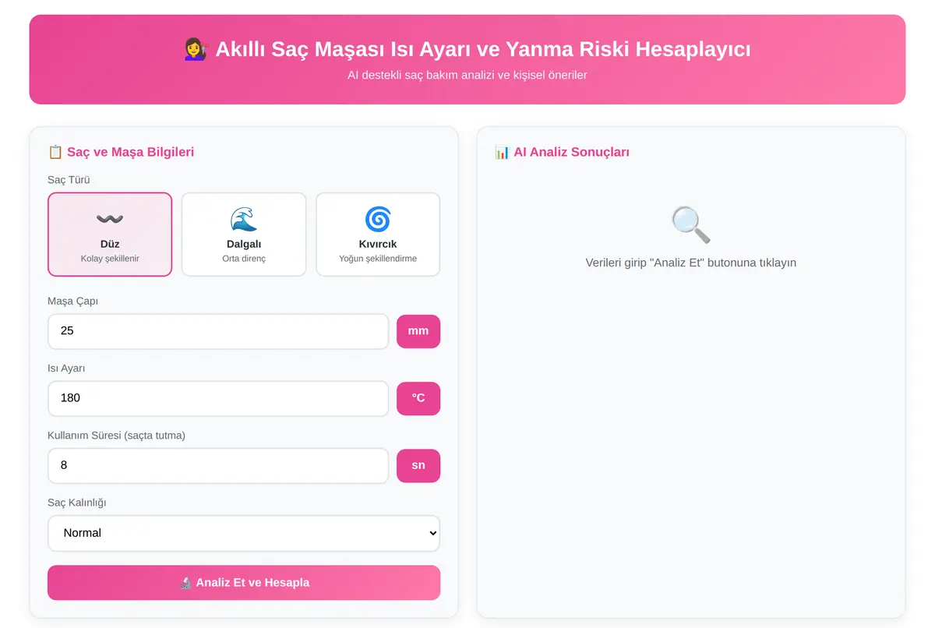Click the hairdresser emoji in the header
This screenshot has width=935, height=628.
point(196,50)
